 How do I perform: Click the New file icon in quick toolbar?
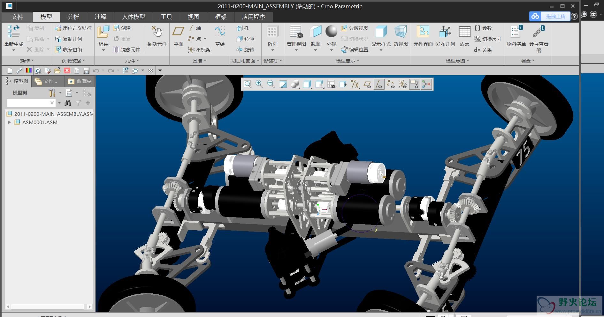(x=10, y=70)
